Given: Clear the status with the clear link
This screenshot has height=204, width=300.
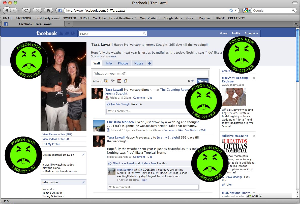Looking at the screenshot, I should point(113,57).
